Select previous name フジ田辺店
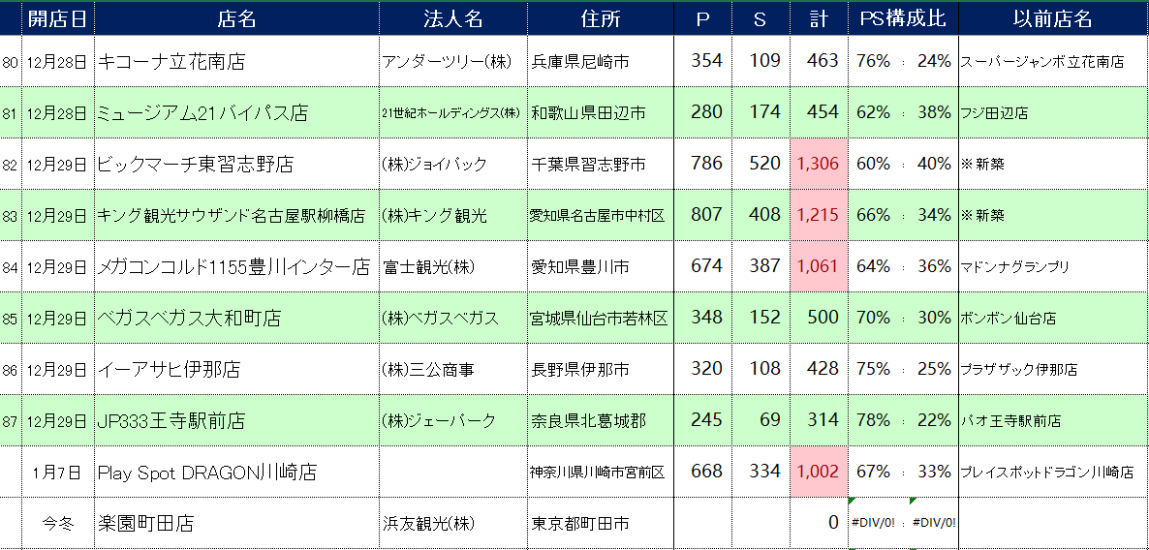Image resolution: width=1149 pixels, height=550 pixels. click(x=994, y=112)
